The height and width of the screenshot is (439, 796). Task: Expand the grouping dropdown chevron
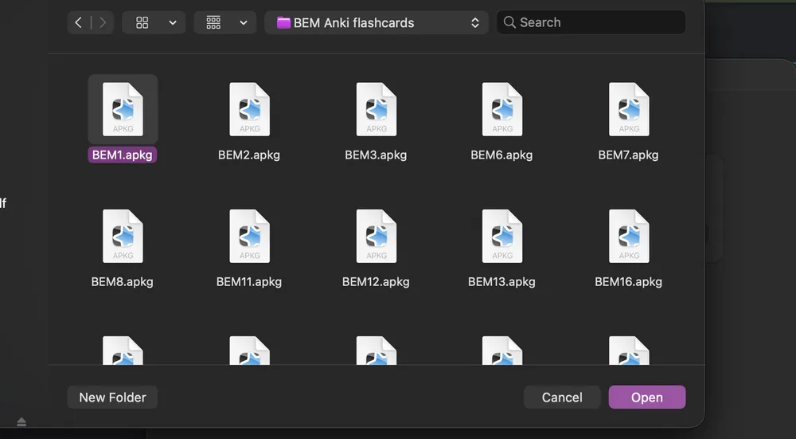[244, 23]
